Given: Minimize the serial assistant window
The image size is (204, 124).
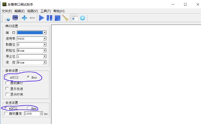Looking at the screenshot, I should coord(173,4).
